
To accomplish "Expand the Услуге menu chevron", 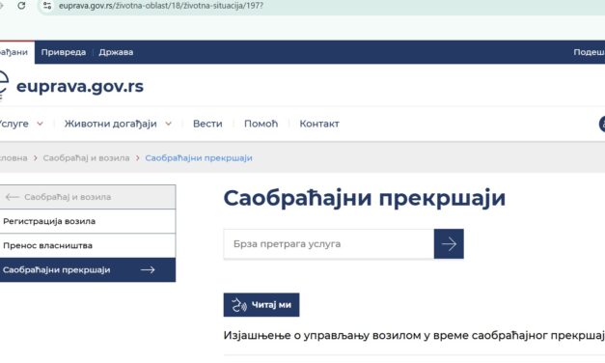I will [40, 124].
